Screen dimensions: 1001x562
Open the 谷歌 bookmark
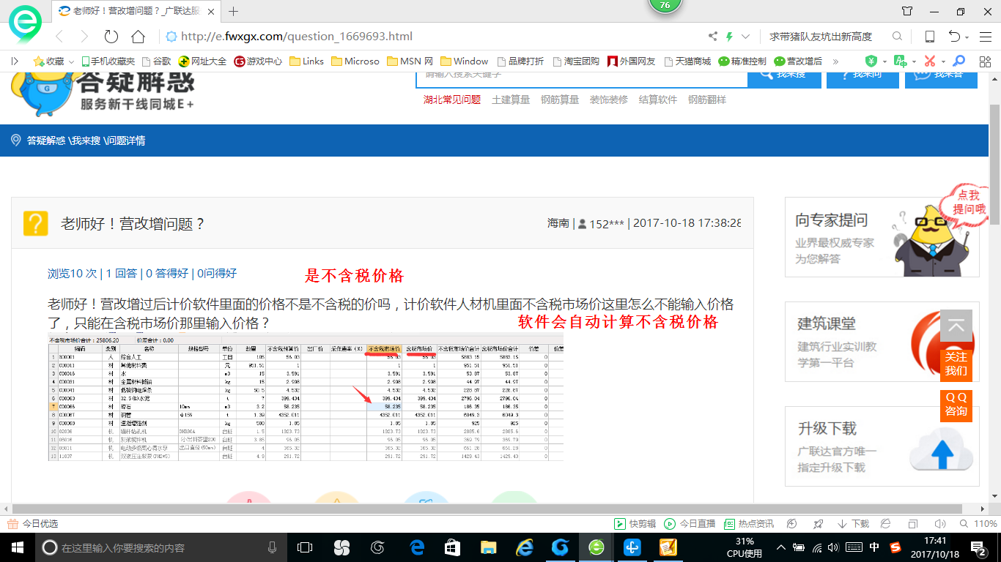coord(156,61)
